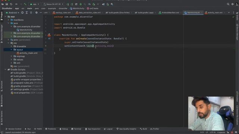Open the Terminal tool window
Screen dimensions: 239x134
pyautogui.click(x=76, y=129)
